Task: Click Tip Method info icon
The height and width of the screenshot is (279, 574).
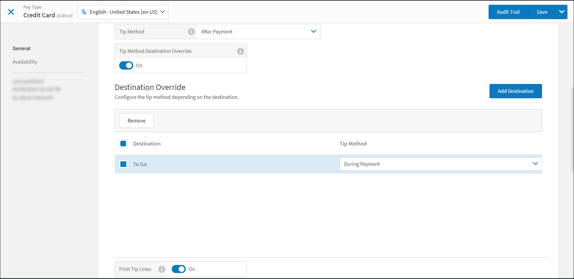Action: point(191,32)
